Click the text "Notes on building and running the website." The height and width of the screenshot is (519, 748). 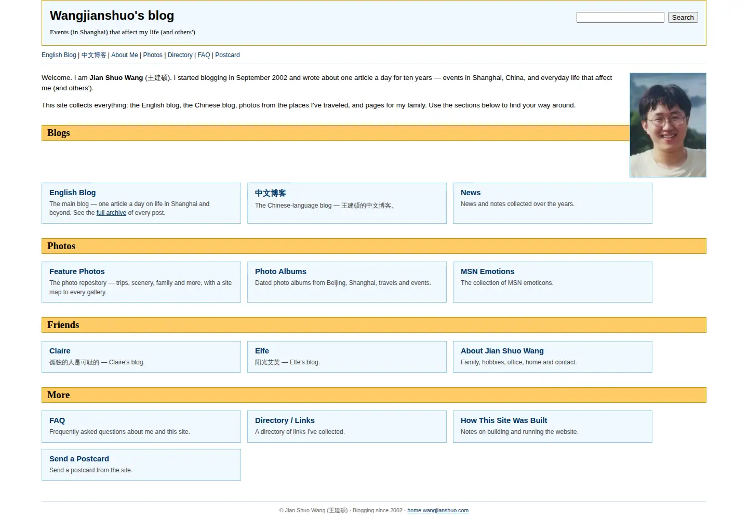pos(519,432)
